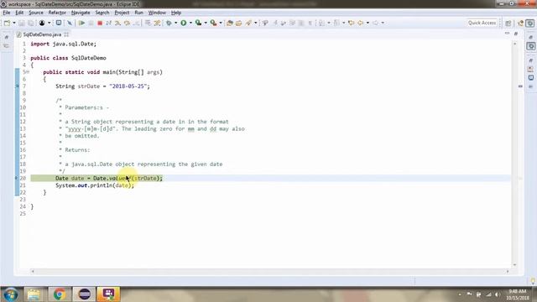Click the Forward navigation arrow icon

point(375,23)
